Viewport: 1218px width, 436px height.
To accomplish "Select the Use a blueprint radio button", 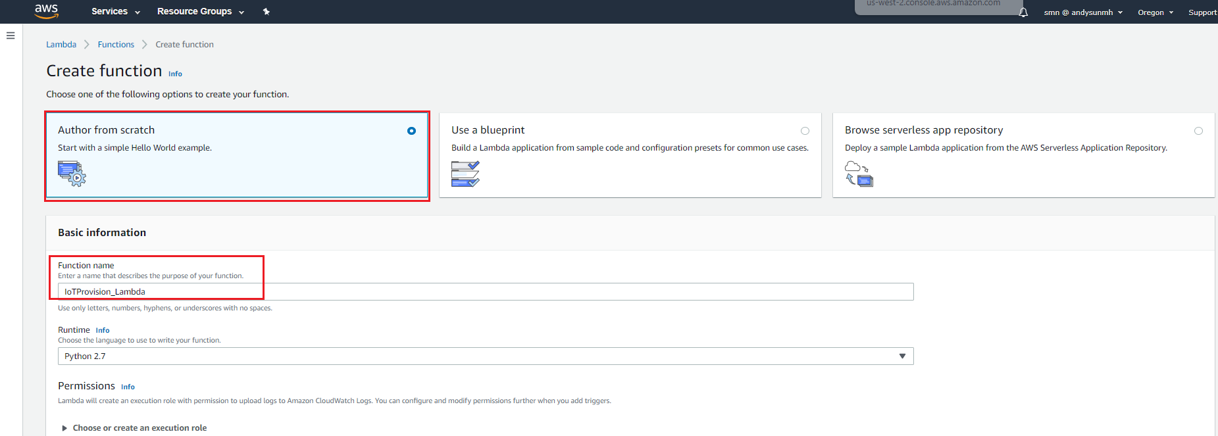I will (x=805, y=131).
